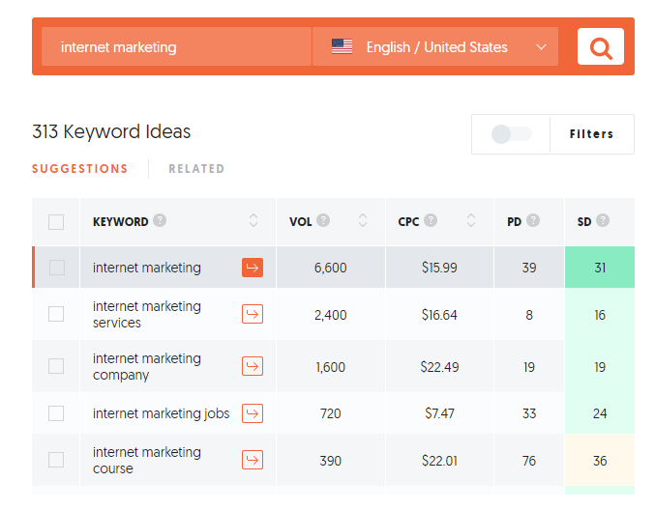The height and width of the screenshot is (510, 655).
Task: Switch to the RELATED tab
Action: pyautogui.click(x=196, y=169)
